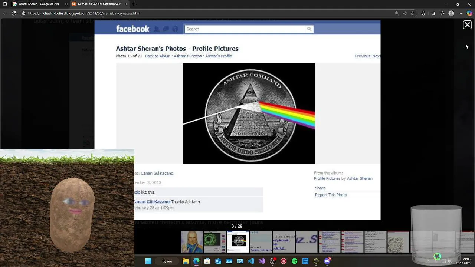This screenshot has height=267, width=475.
Task: Select the circular seal thumbnail
Action: [x=398, y=241]
